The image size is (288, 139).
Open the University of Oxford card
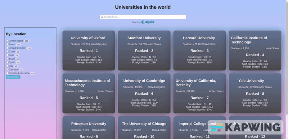coord(89,50)
